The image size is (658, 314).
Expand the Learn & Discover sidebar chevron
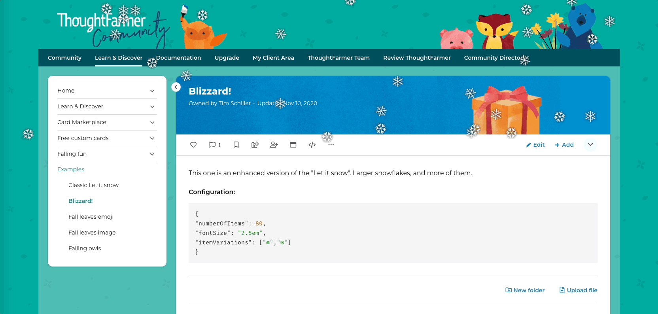(152, 107)
